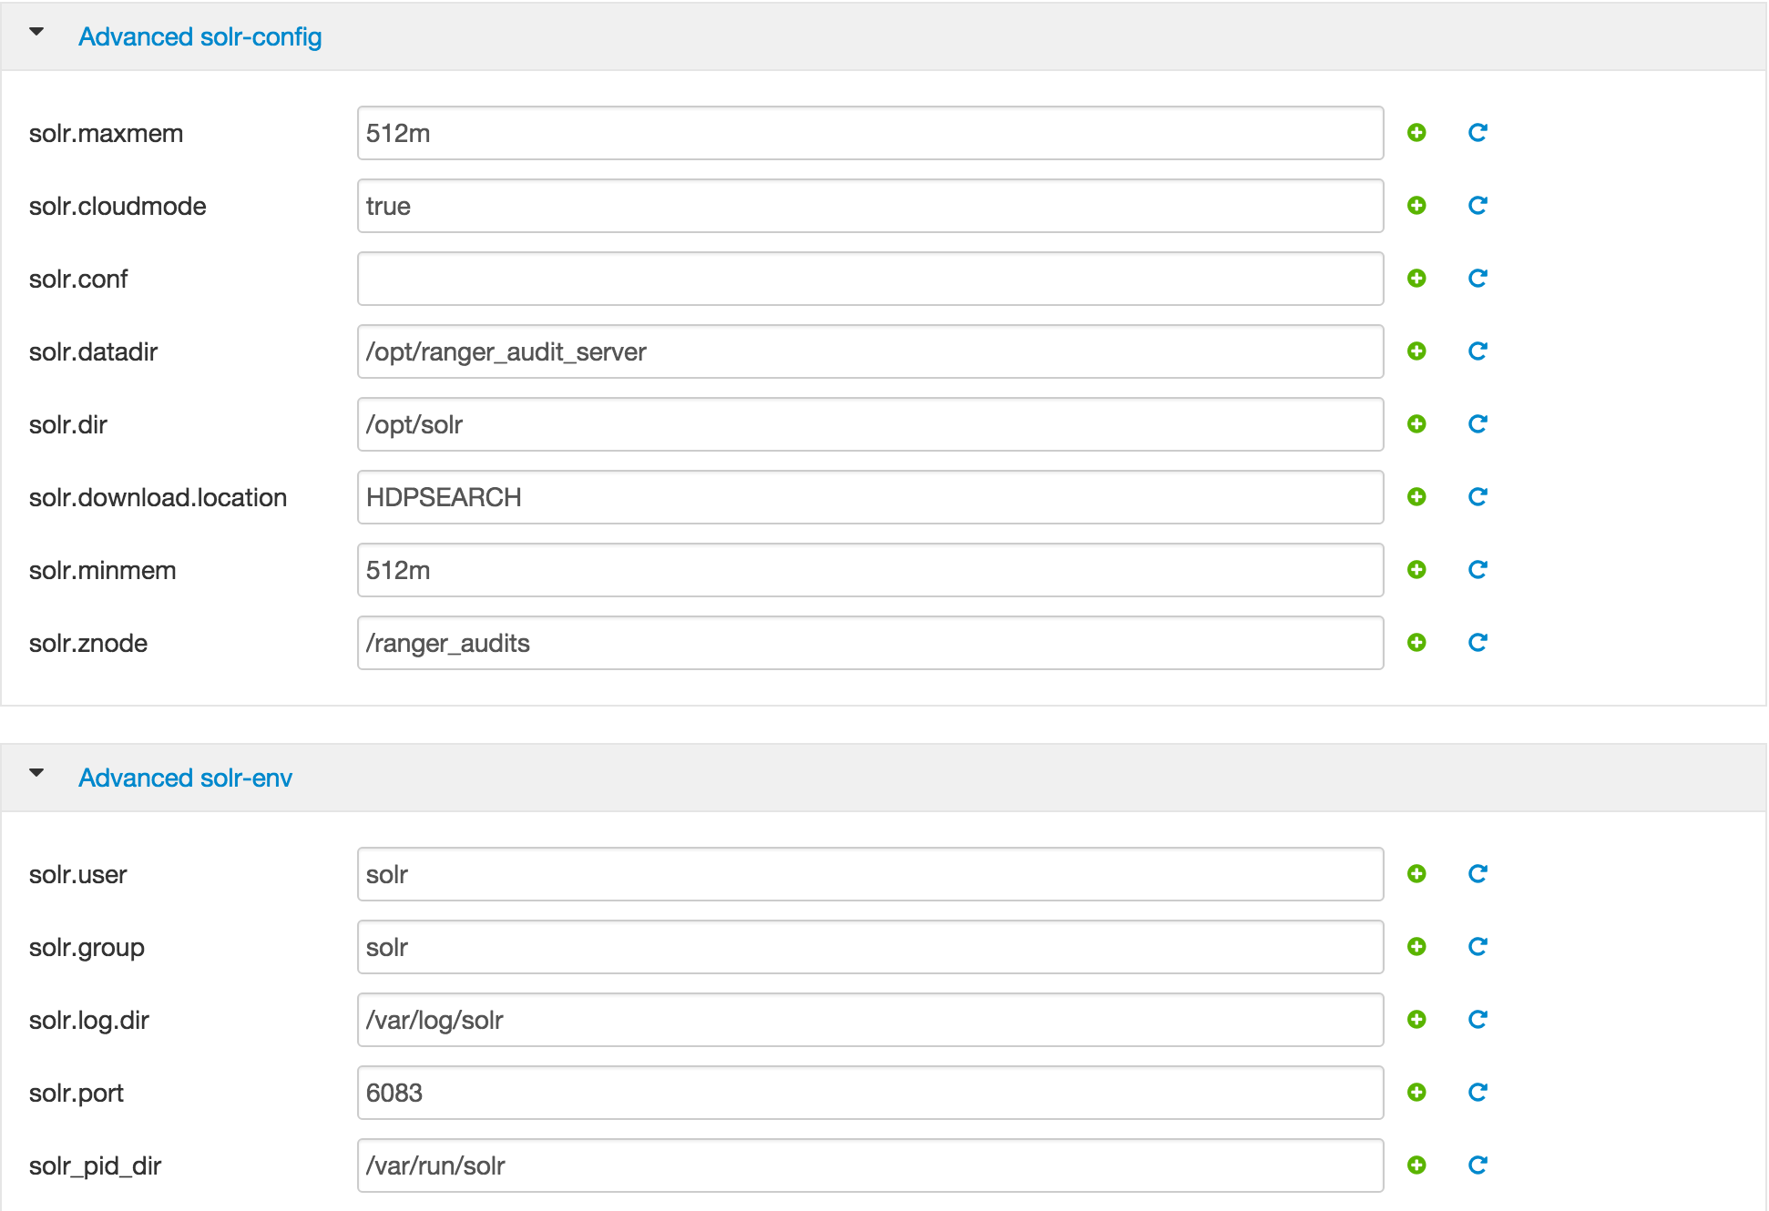1769x1211 pixels.
Task: Reset solr.datadir with blue refresh icon
Action: (1478, 351)
